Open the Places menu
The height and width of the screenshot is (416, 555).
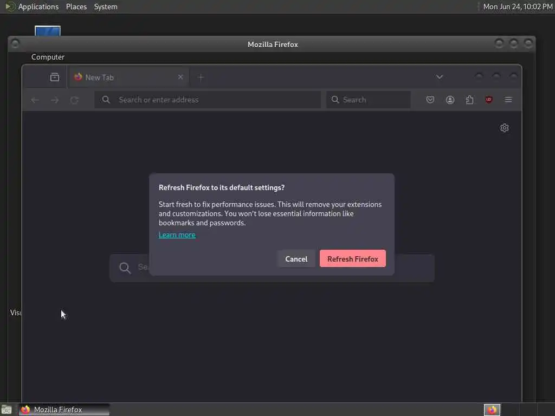[76, 6]
